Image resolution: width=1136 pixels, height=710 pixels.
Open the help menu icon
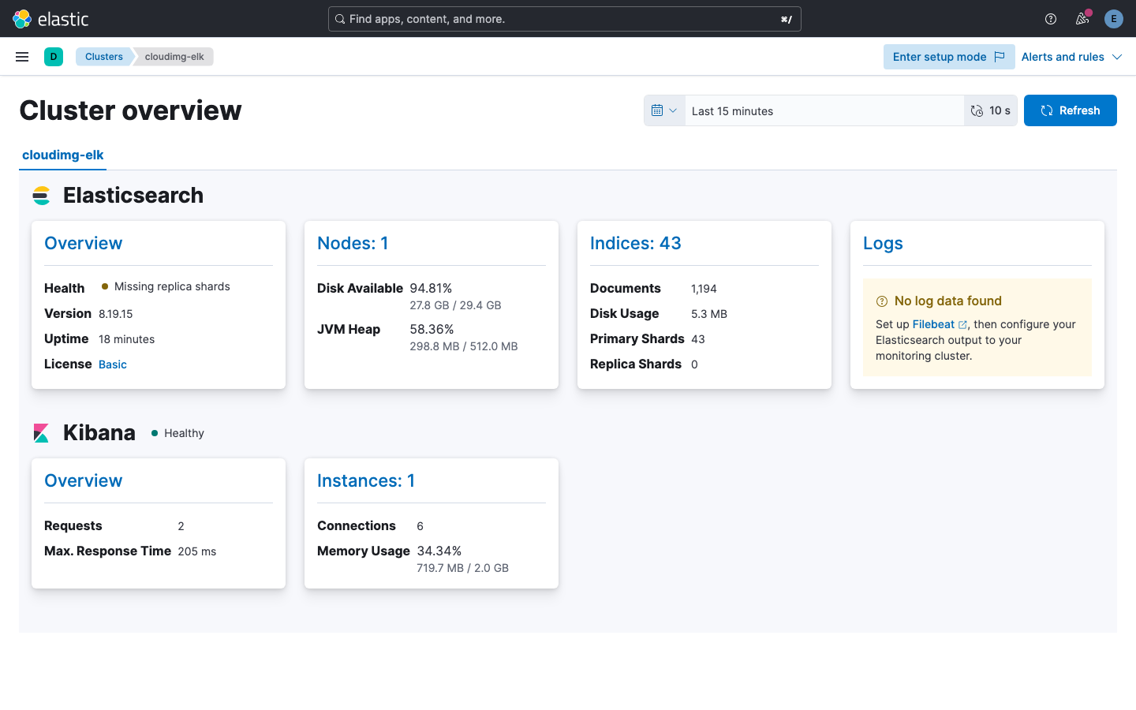pyautogui.click(x=1051, y=19)
